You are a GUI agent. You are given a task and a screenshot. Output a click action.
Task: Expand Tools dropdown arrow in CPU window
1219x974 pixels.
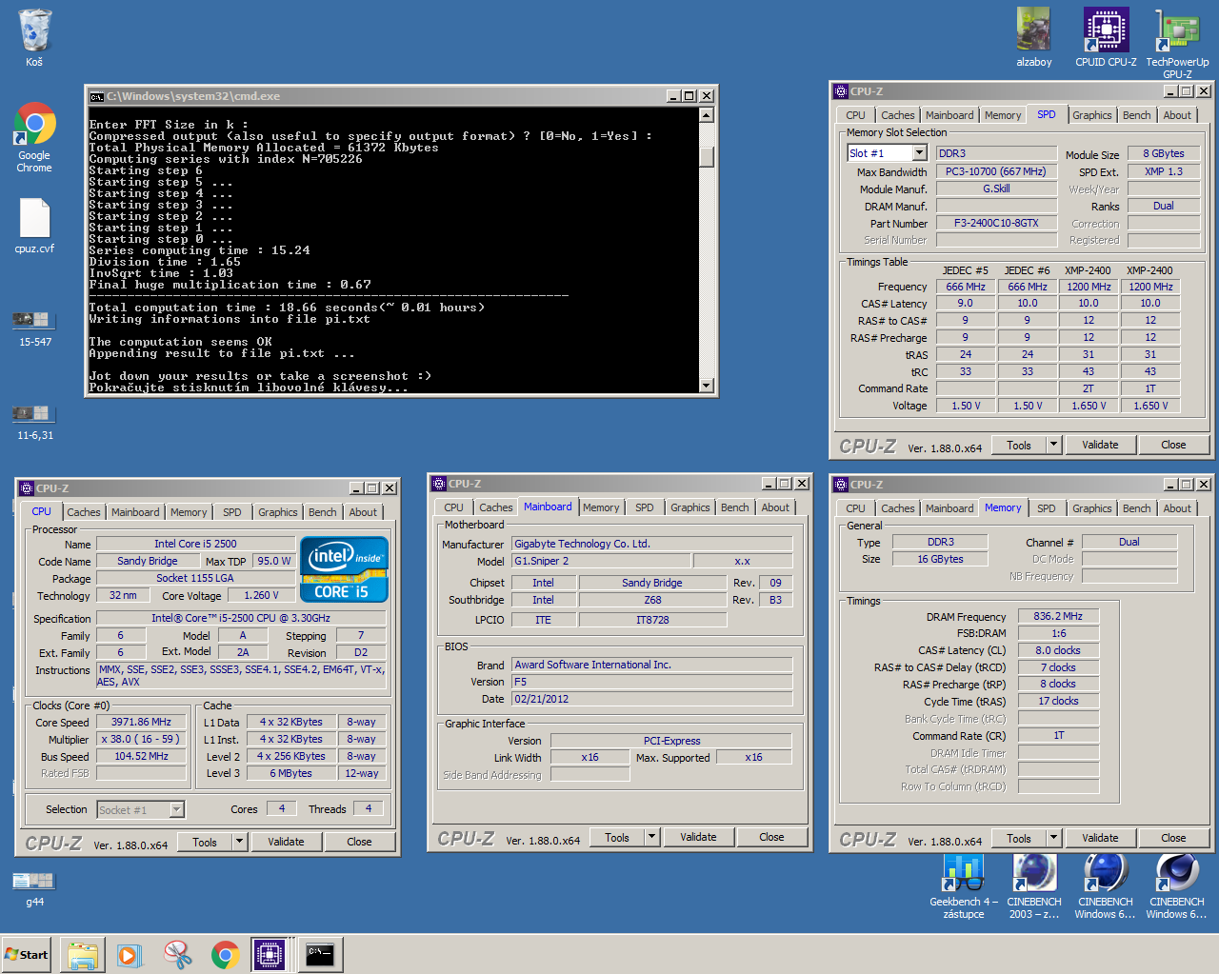[x=239, y=842]
